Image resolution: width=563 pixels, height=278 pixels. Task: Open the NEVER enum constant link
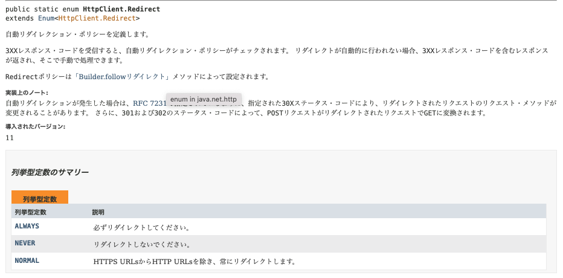click(25, 244)
